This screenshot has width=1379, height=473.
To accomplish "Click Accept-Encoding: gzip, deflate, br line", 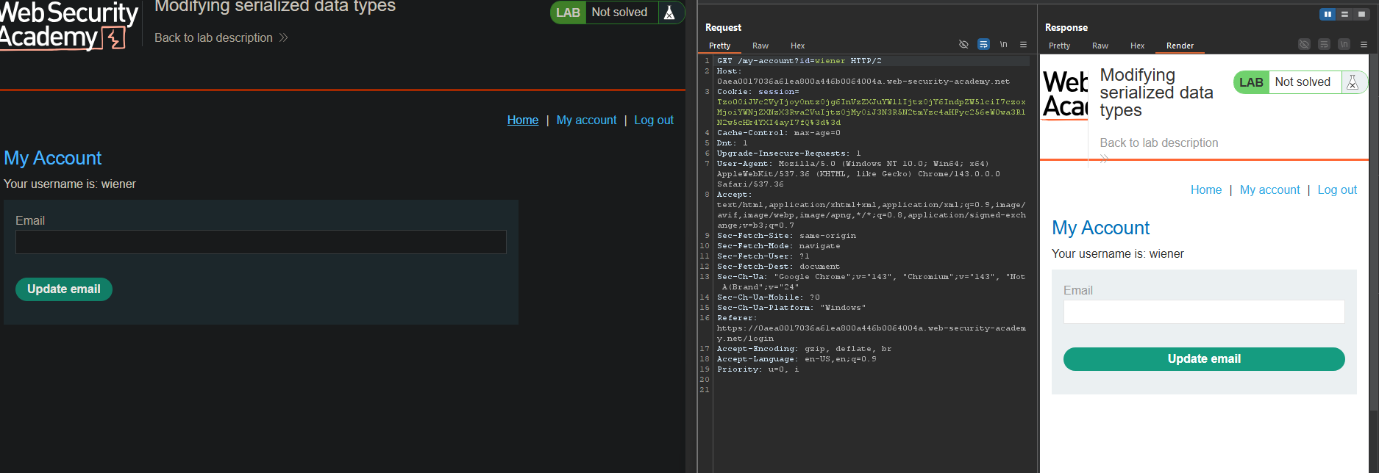I will click(x=804, y=349).
